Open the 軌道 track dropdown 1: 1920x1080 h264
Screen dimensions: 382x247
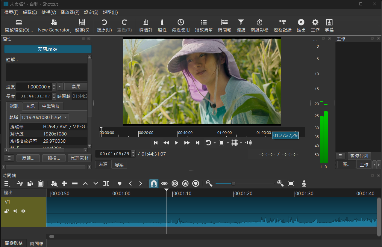pyautogui.click(x=45, y=118)
